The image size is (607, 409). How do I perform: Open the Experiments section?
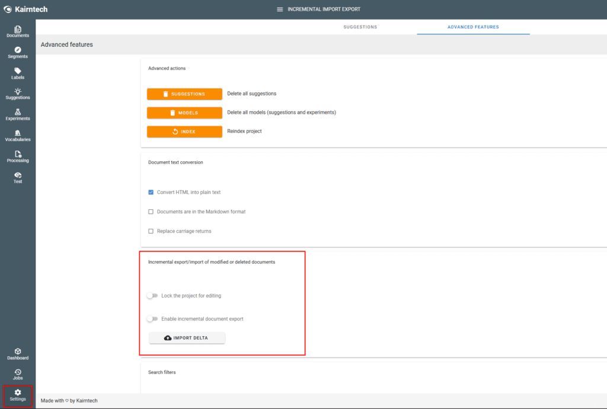(x=18, y=114)
